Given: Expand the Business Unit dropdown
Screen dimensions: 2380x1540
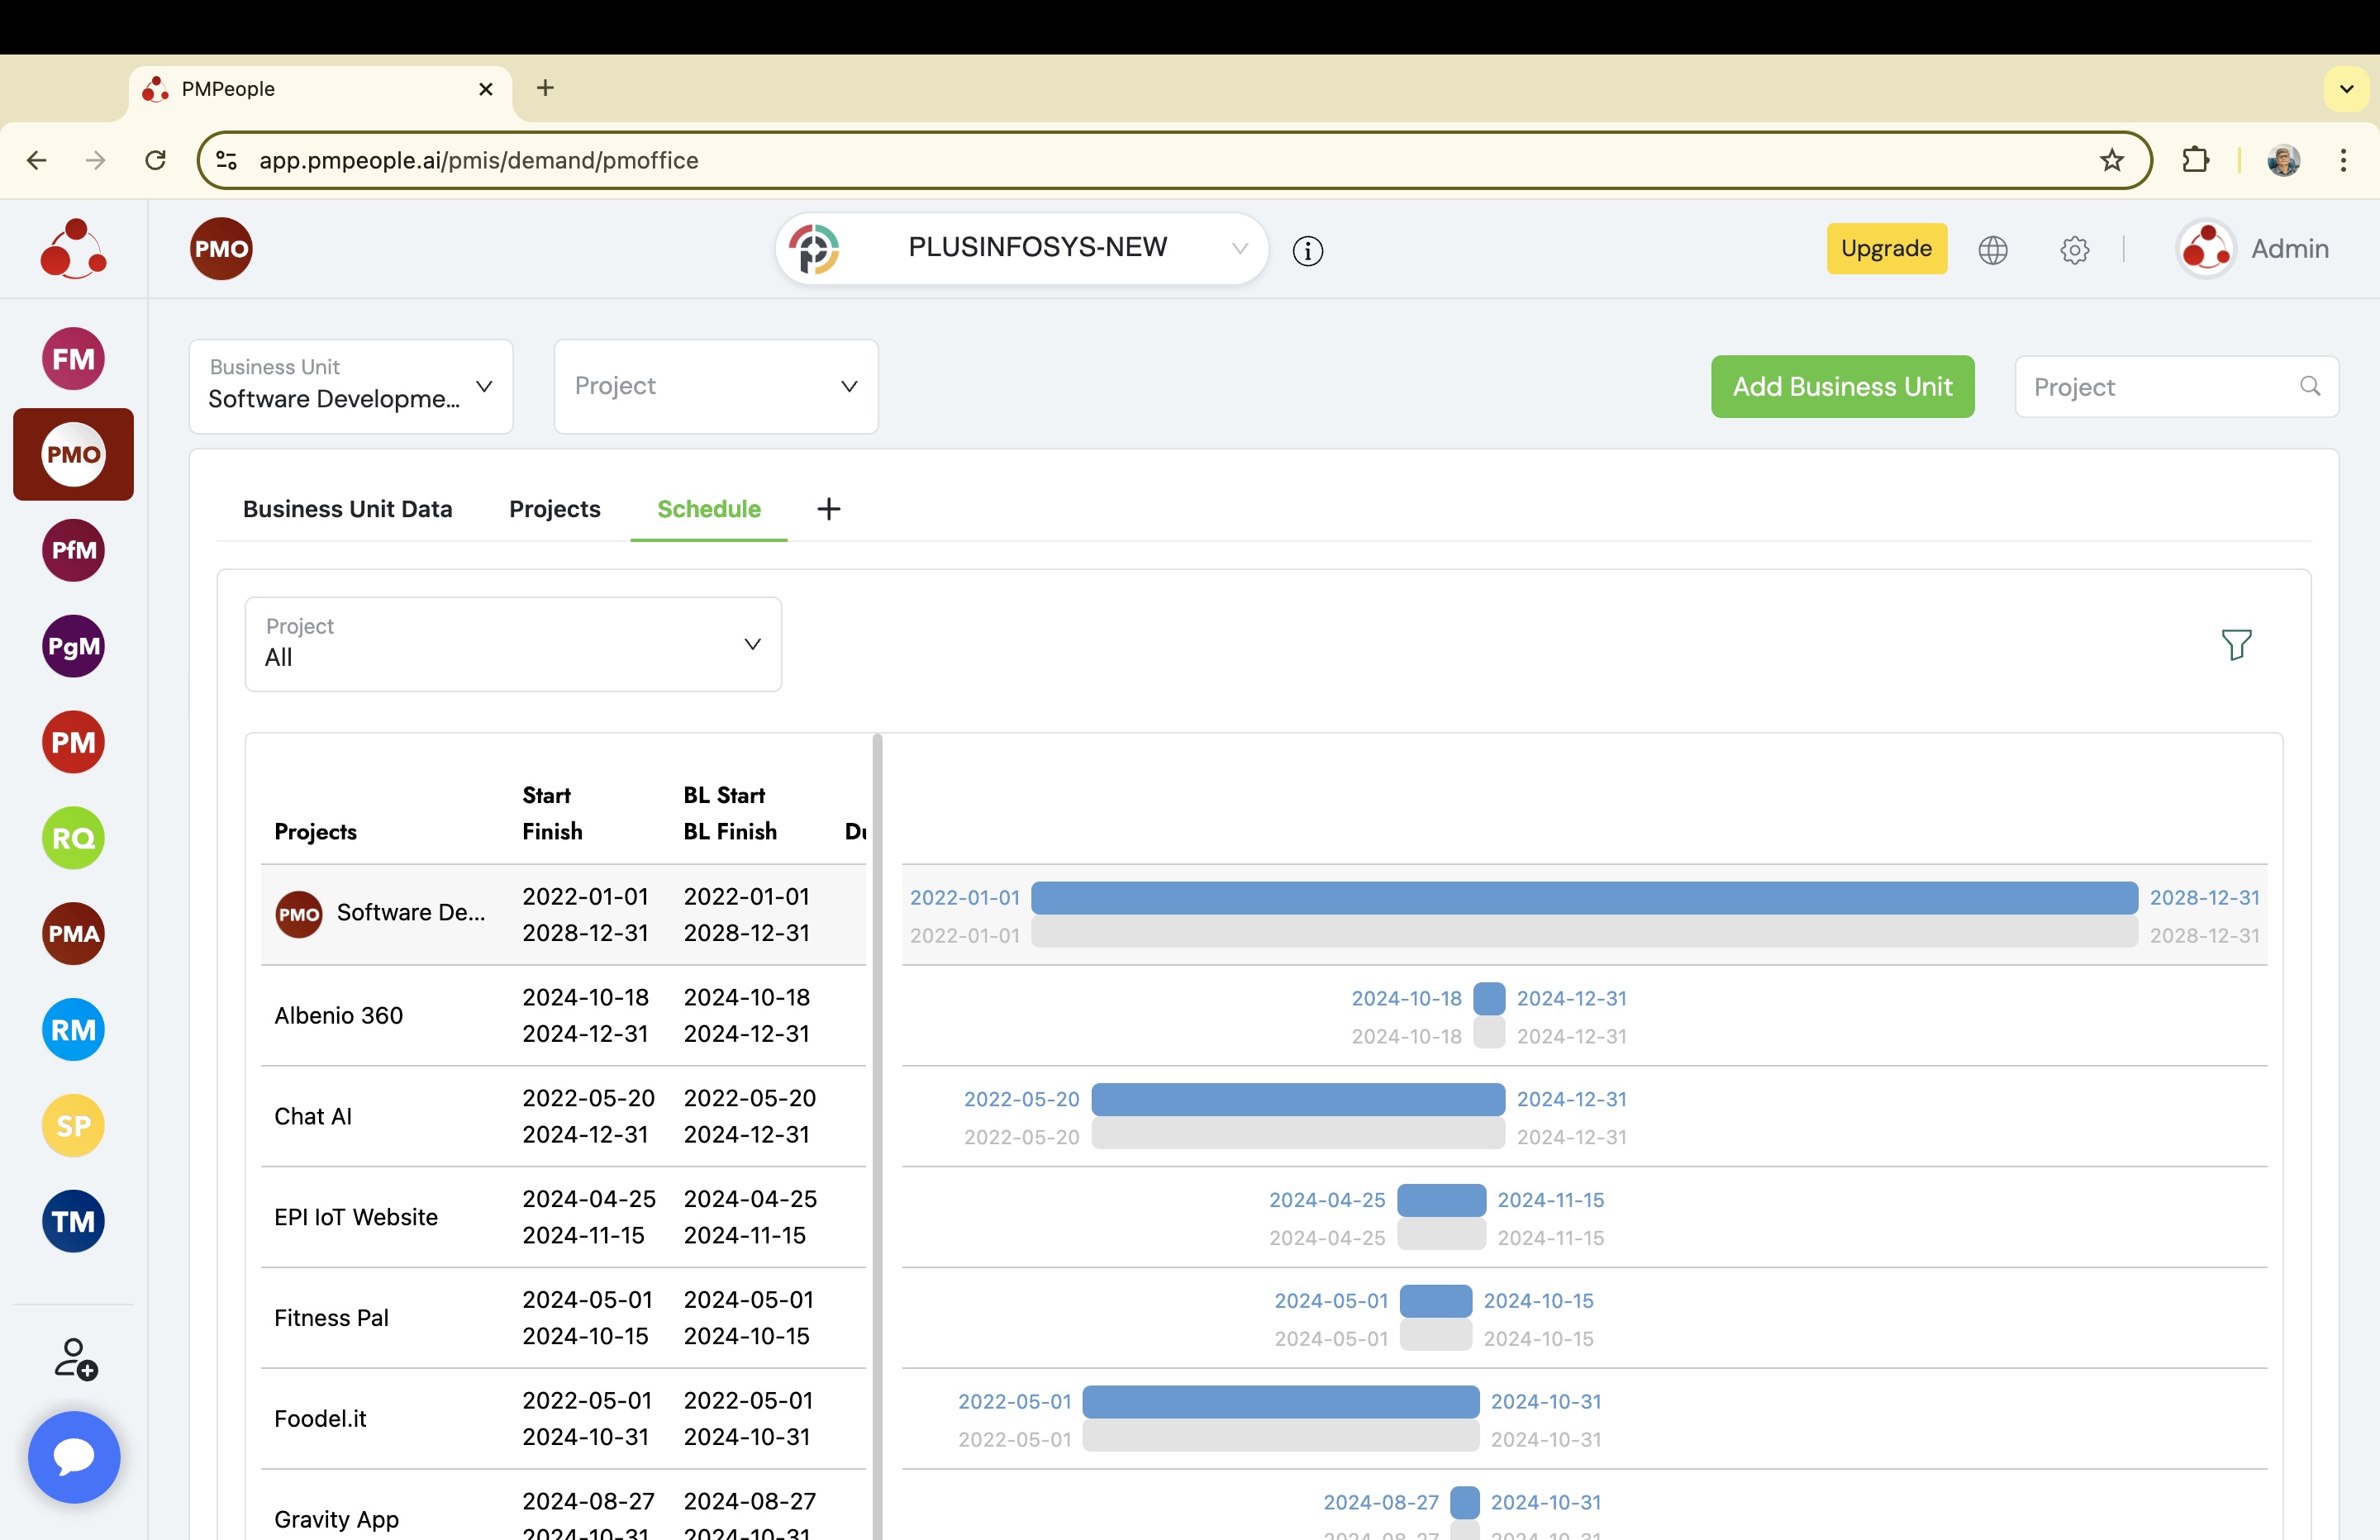Looking at the screenshot, I should [350, 386].
